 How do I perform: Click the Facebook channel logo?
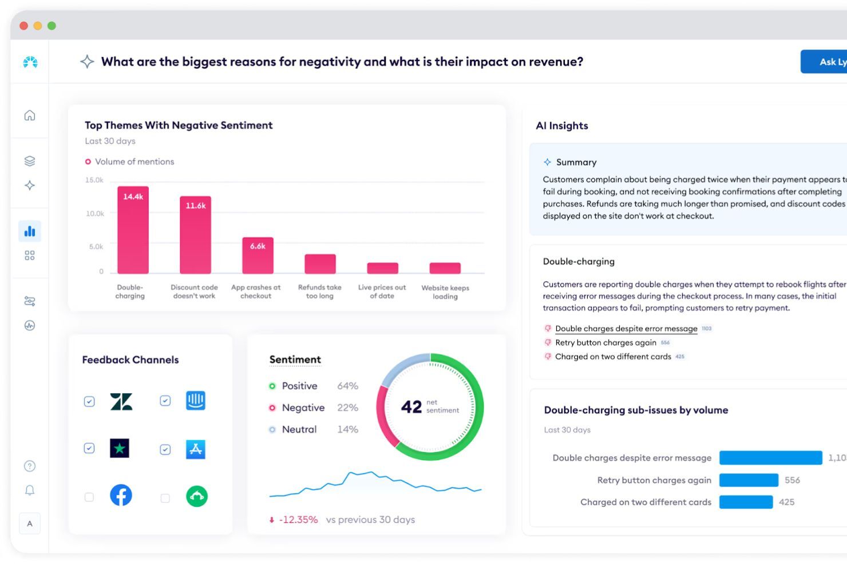click(x=121, y=495)
